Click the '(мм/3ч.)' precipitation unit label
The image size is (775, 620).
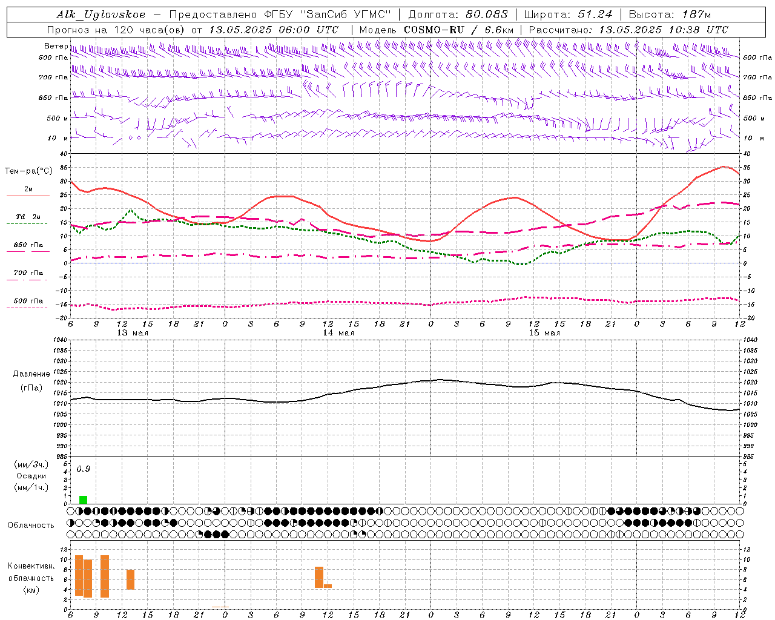pos(31,464)
